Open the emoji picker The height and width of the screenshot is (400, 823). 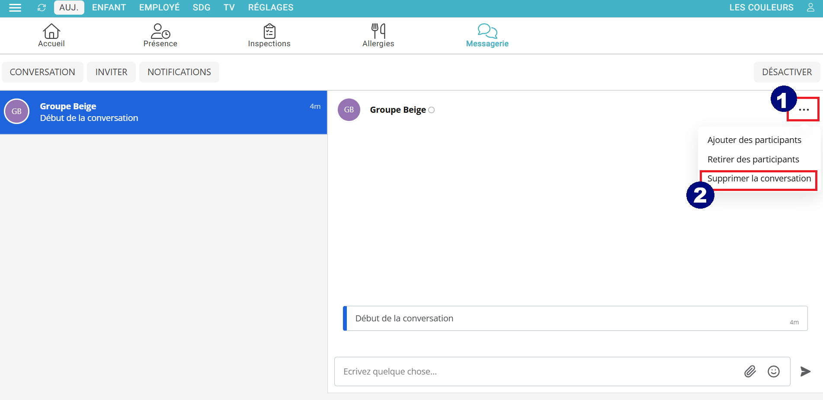(773, 371)
